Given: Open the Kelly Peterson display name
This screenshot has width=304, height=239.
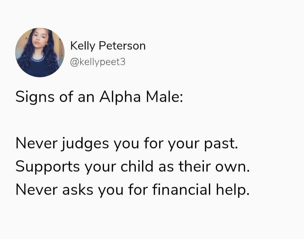Looking at the screenshot, I should 108,46.
